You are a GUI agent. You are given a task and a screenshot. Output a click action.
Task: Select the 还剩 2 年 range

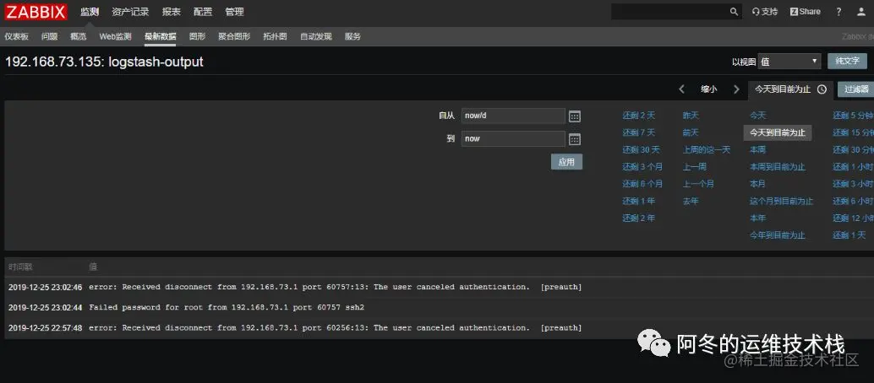click(639, 218)
